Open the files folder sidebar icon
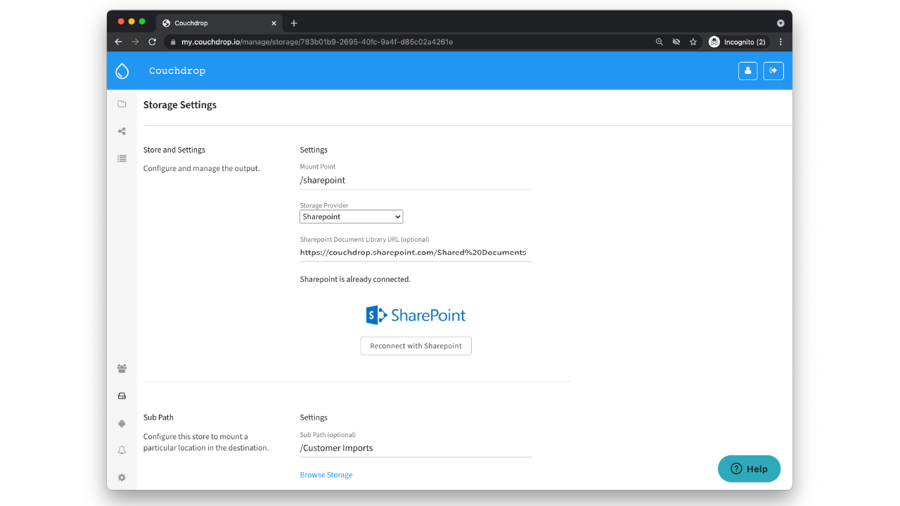Screen dimensions: 900x506 (x=122, y=104)
